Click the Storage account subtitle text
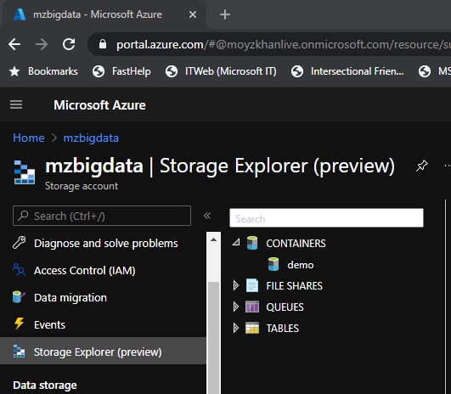This screenshot has height=394, width=451. tap(82, 186)
